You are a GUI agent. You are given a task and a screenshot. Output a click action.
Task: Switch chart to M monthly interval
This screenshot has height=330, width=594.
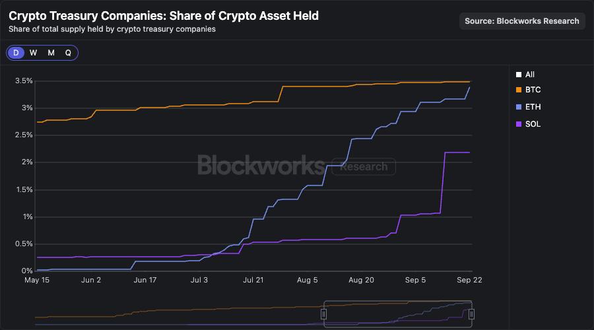tap(51, 53)
